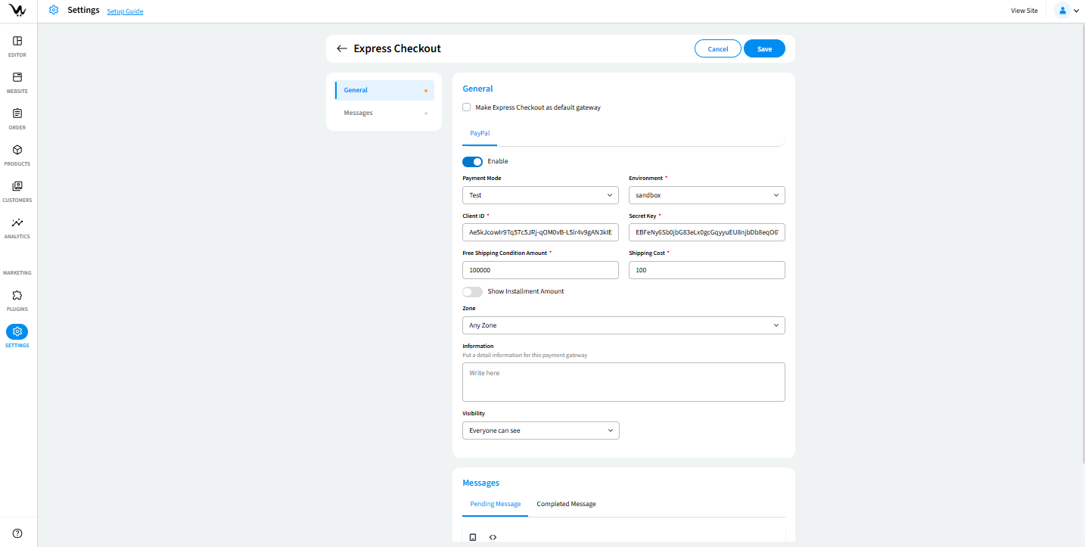Open Plugins puzzle icon

coord(17,296)
